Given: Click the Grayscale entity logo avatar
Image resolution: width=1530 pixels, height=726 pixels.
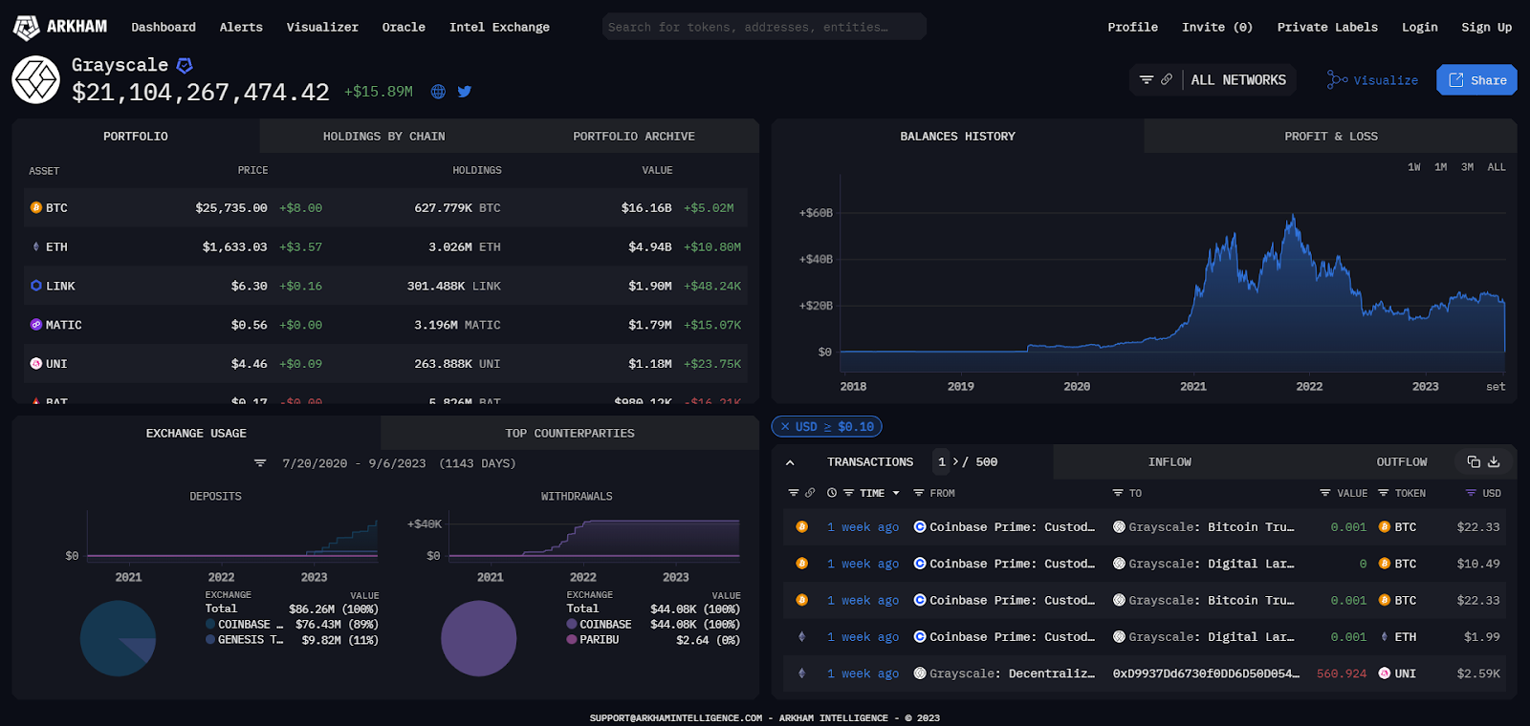Looking at the screenshot, I should [x=36, y=79].
